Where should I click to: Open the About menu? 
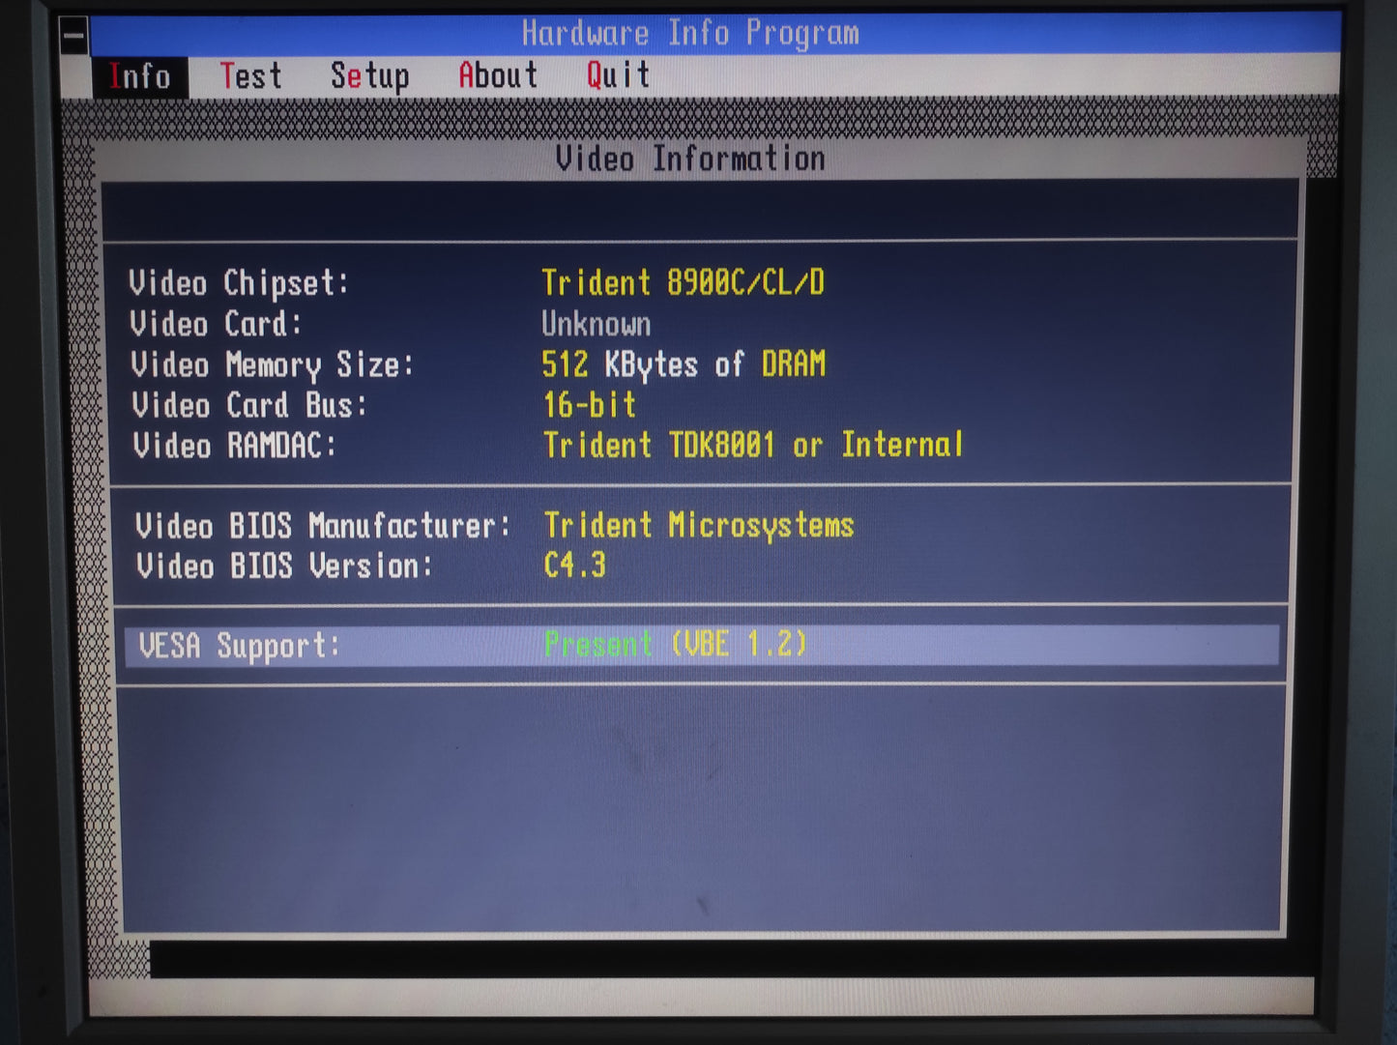point(497,75)
